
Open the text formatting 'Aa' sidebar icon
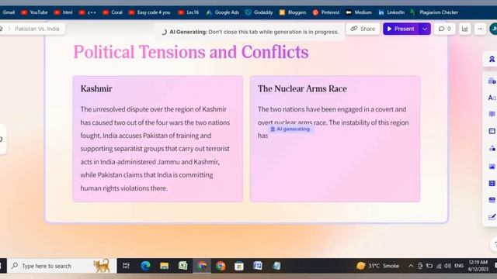pyautogui.click(x=492, y=98)
